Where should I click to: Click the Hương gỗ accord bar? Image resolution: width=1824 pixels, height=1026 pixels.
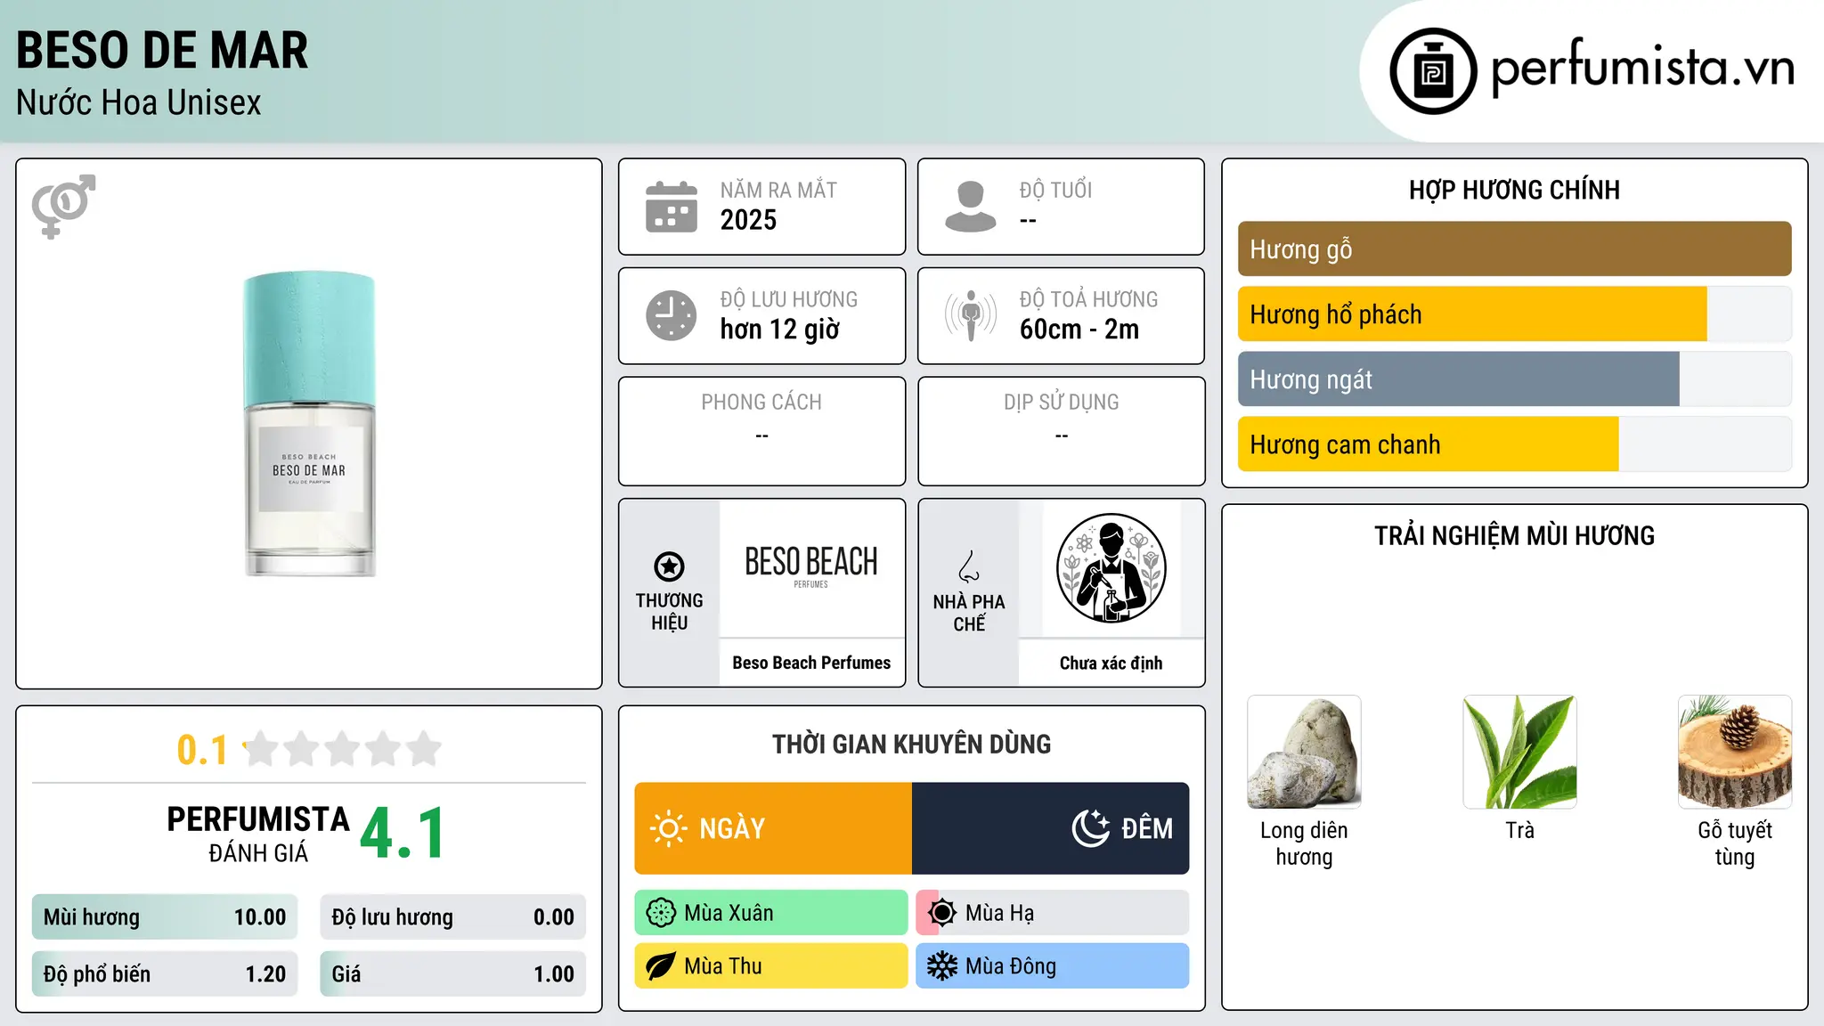pyautogui.click(x=1515, y=249)
